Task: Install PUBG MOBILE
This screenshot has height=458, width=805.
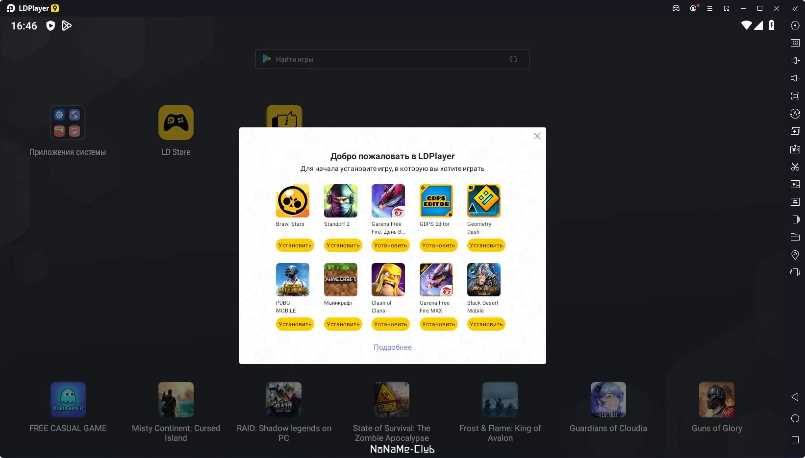Action: tap(295, 324)
